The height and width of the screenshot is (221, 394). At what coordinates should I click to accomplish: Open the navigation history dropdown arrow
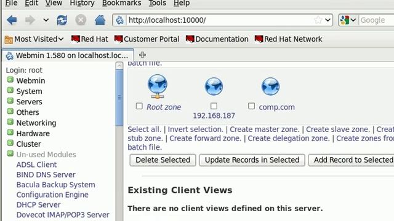46,20
